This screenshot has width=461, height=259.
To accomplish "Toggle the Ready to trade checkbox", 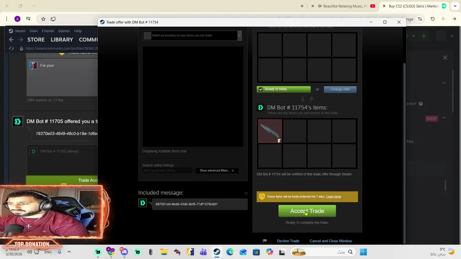I will pyautogui.click(x=261, y=89).
